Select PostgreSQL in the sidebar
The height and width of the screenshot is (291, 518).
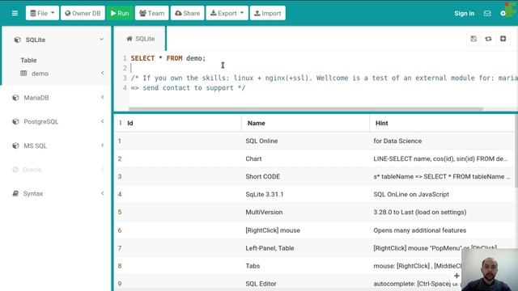pyautogui.click(x=41, y=122)
